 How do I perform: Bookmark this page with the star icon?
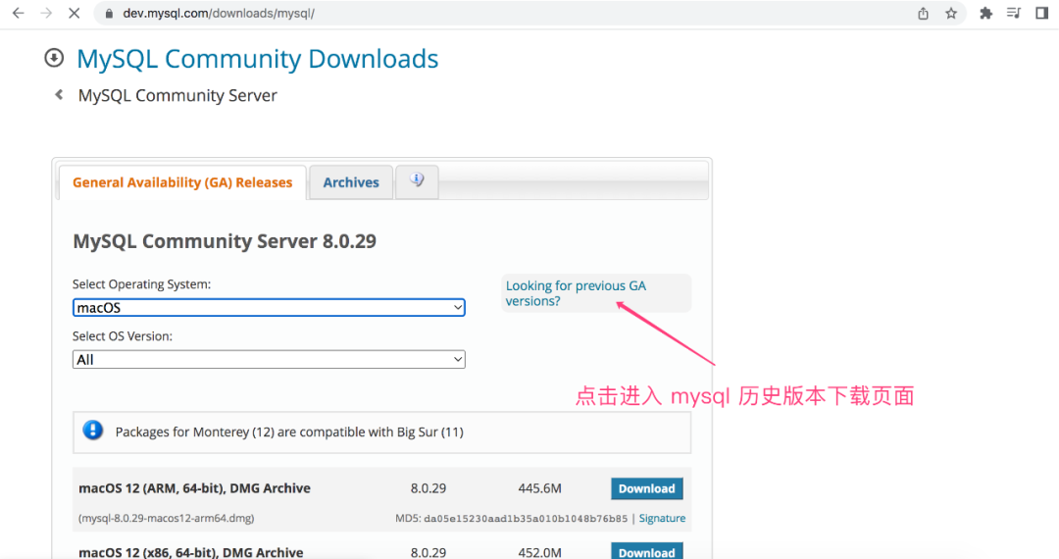[951, 14]
